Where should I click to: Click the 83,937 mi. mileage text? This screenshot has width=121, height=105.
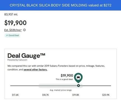point(11,14)
